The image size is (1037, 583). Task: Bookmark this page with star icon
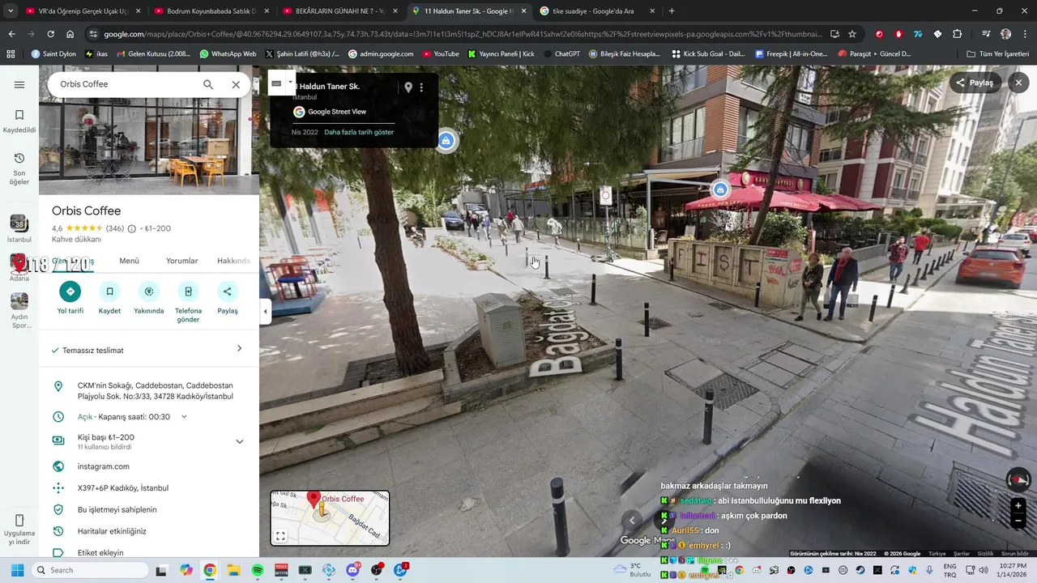[852, 34]
